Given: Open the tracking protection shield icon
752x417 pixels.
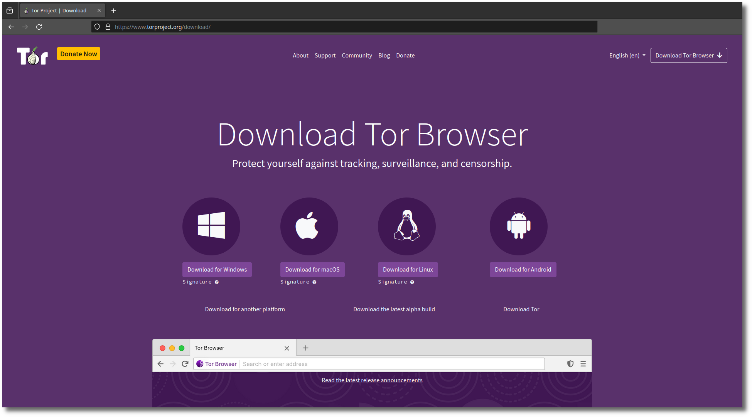Looking at the screenshot, I should (x=97, y=27).
